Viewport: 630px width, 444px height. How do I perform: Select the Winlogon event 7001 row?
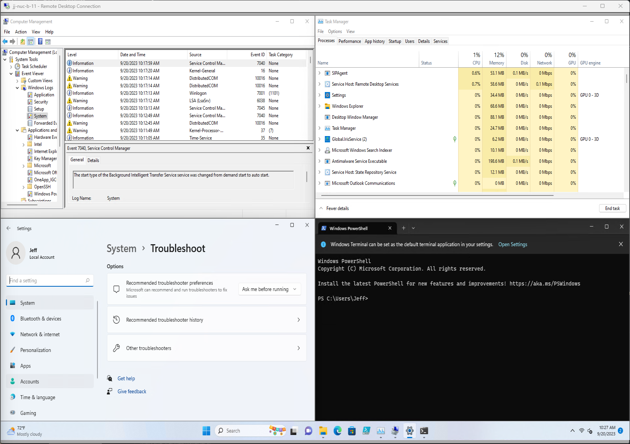click(x=186, y=93)
